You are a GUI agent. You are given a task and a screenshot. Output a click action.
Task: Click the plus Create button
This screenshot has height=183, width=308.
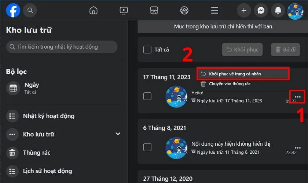click(x=244, y=10)
